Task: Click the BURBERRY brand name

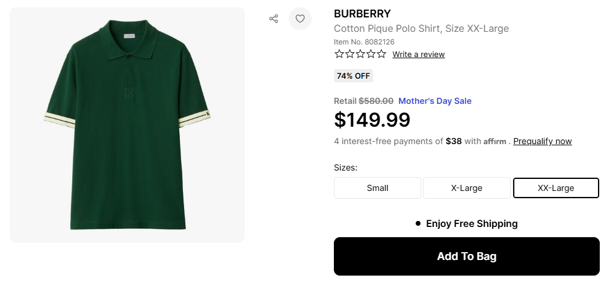Action: pyautogui.click(x=362, y=14)
